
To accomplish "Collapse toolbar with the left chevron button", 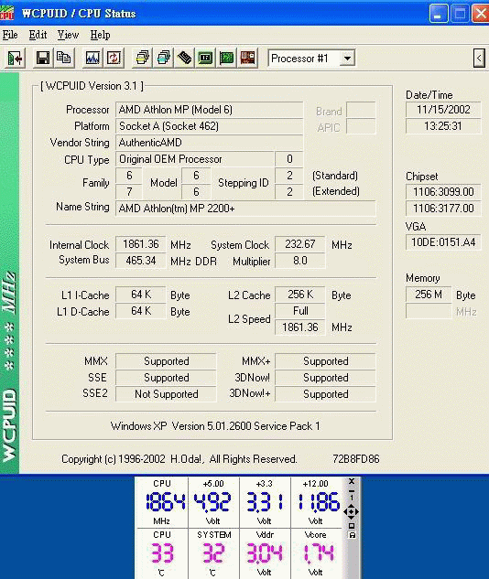I will coord(479,58).
